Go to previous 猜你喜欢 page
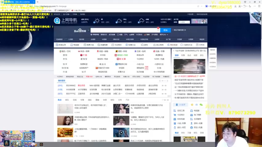Screen dimensions: 262x147 [x=160, y=81]
